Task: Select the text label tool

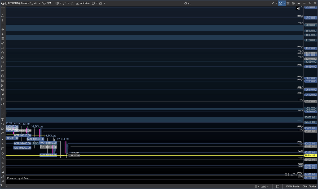Action: (3, 120)
